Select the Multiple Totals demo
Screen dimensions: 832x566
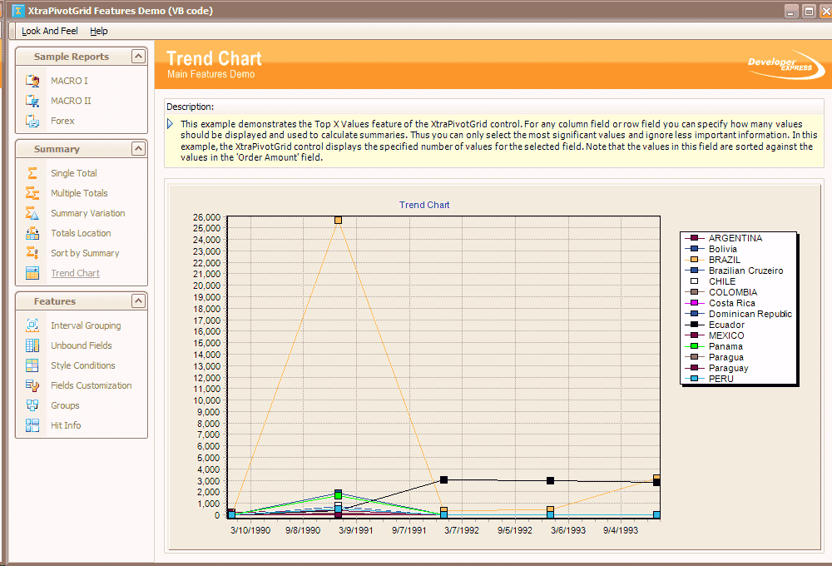(x=79, y=193)
